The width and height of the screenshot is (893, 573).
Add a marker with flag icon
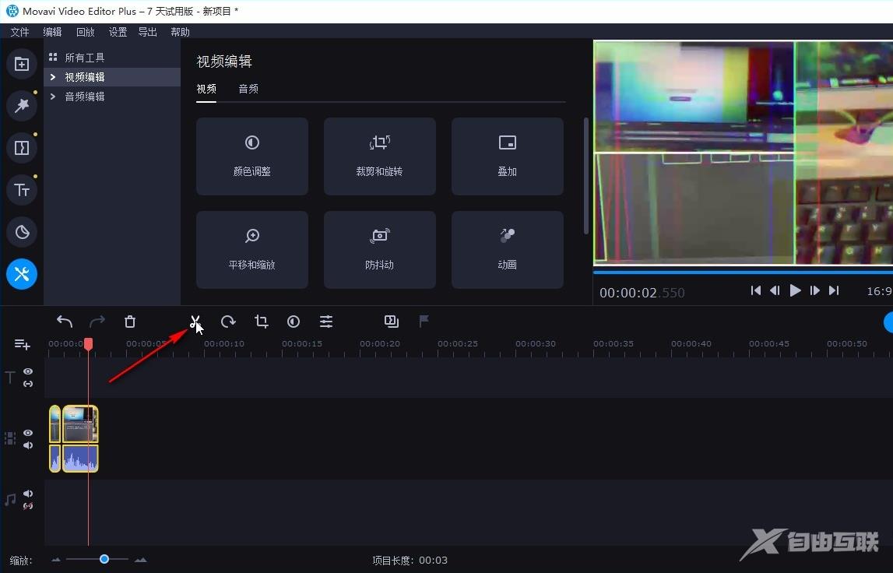point(424,322)
